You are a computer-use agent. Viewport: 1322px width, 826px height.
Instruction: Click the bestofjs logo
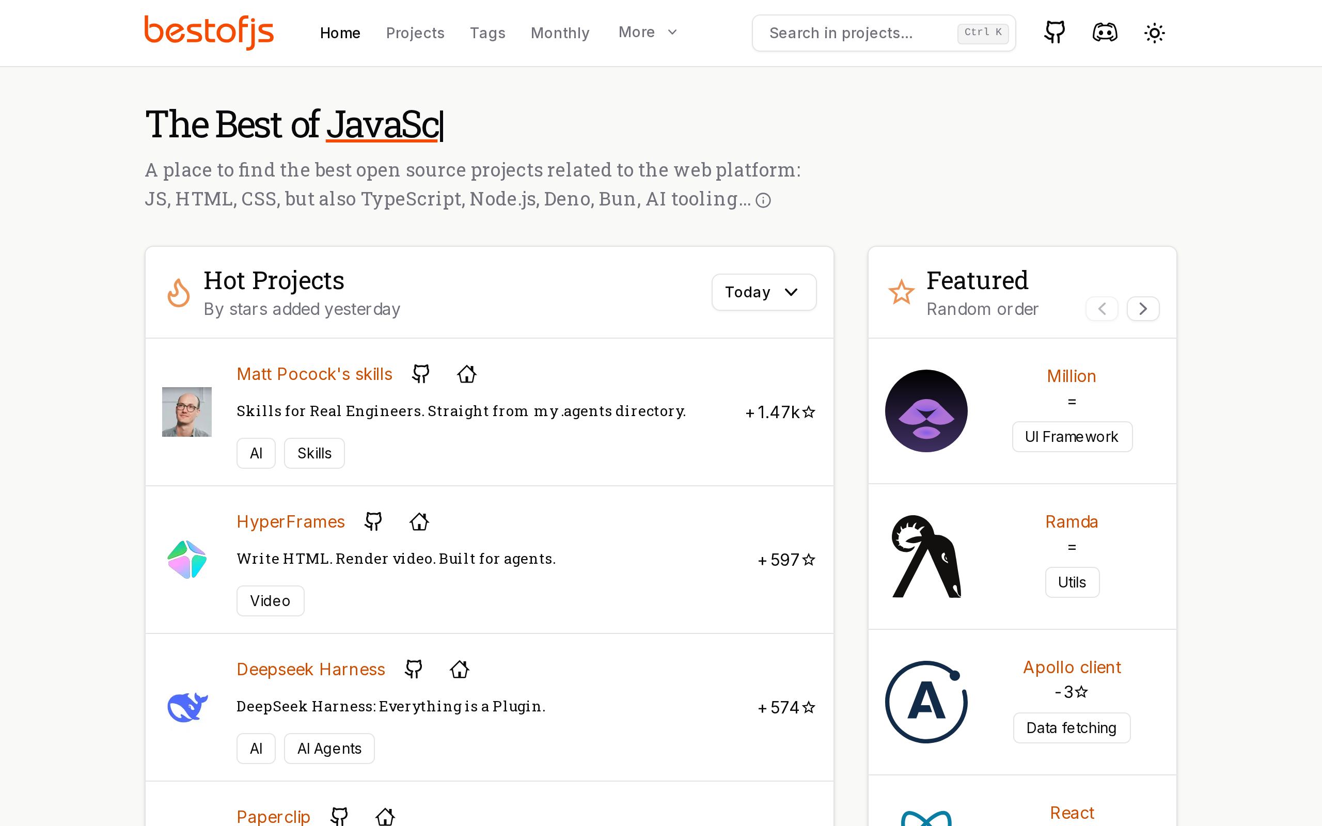(209, 33)
